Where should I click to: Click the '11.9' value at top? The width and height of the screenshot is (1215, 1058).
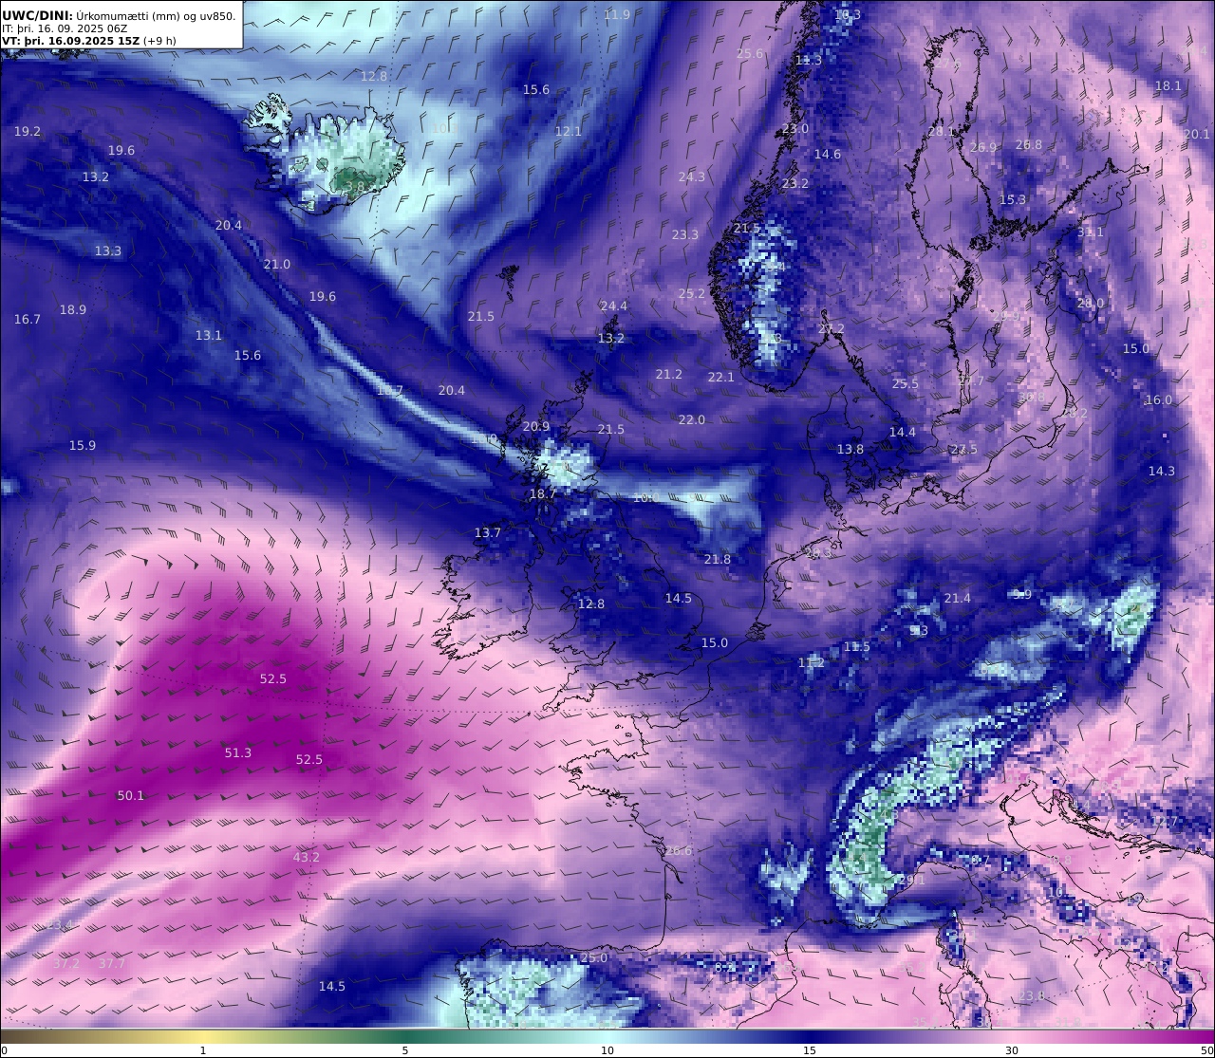[617, 15]
